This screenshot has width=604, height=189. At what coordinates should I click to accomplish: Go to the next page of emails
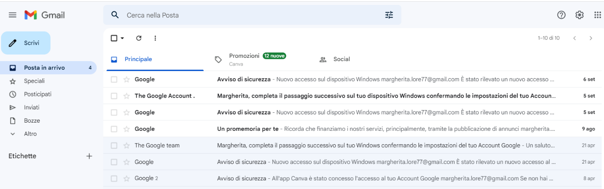(590, 38)
